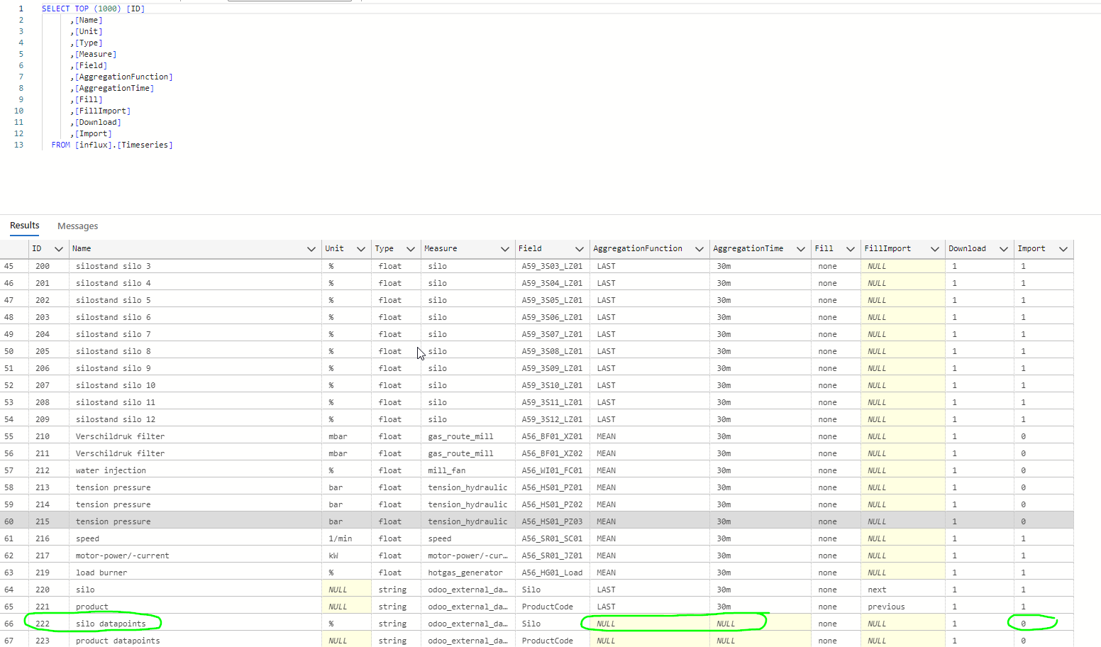Click ID cell 219
Image resolution: width=1101 pixels, height=647 pixels.
(49, 573)
